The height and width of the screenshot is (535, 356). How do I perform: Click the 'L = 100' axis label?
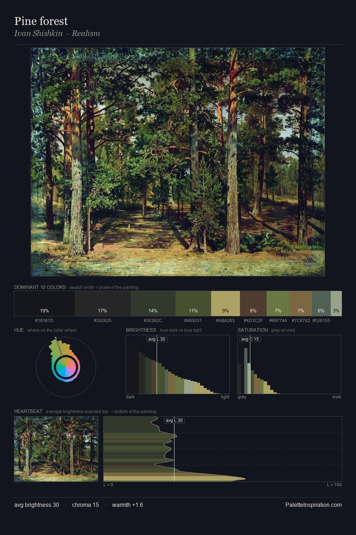point(334,484)
